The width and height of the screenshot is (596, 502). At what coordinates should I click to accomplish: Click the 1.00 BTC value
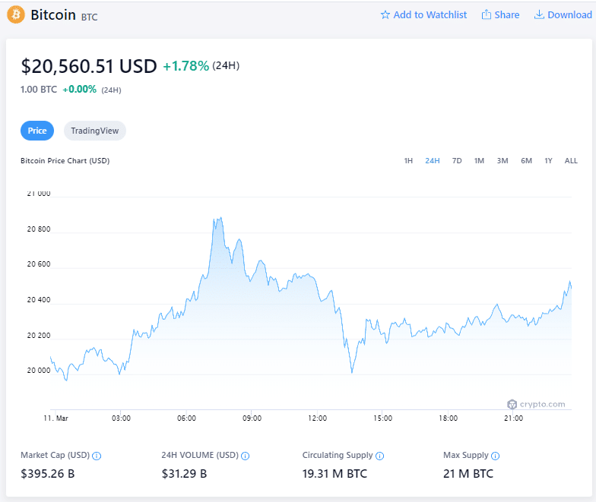[38, 90]
